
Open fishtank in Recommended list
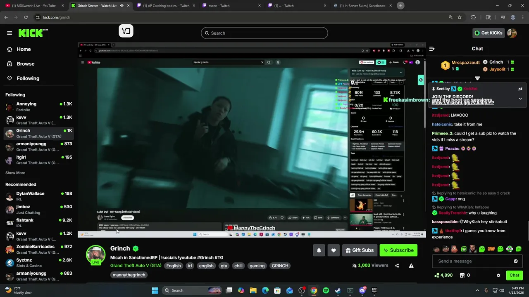38,223
